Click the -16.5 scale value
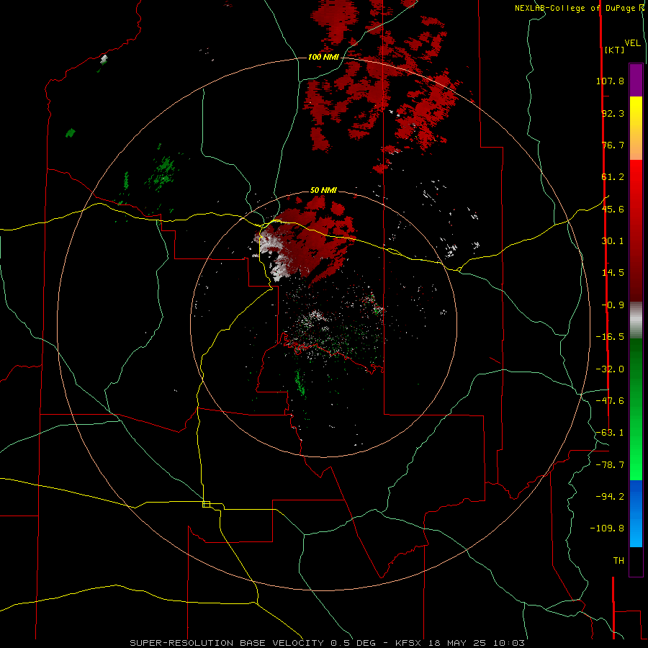Image resolution: width=648 pixels, height=648 pixels. click(610, 337)
